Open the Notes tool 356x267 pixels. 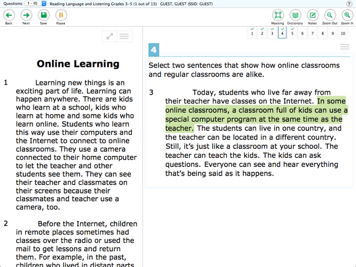pyautogui.click(x=313, y=15)
